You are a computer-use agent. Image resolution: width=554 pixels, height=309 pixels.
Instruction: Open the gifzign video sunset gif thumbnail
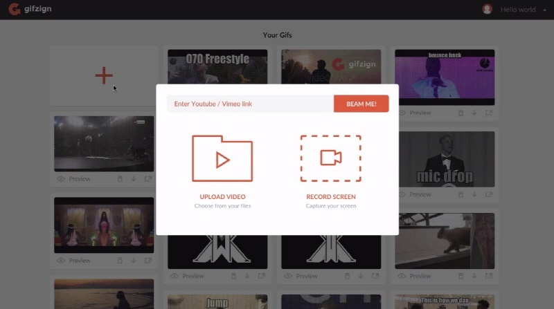[x=331, y=66]
